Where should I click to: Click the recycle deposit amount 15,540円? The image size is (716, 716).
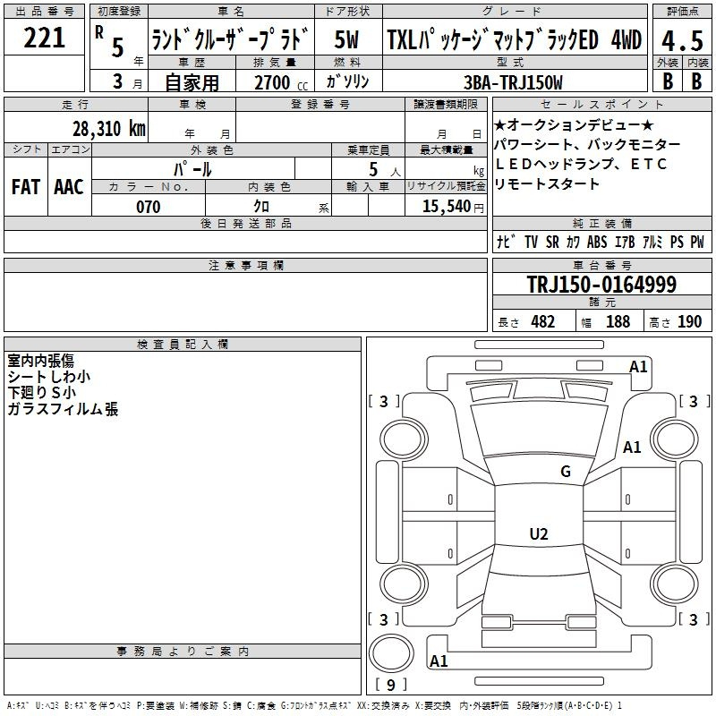tap(445, 207)
